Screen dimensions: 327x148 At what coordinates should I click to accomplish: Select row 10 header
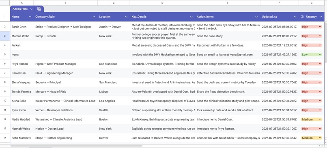pyautogui.click(x=5, y=101)
